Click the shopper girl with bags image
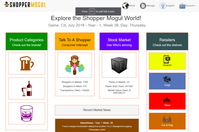This screenshot has height=132, width=199. [x=75, y=65]
